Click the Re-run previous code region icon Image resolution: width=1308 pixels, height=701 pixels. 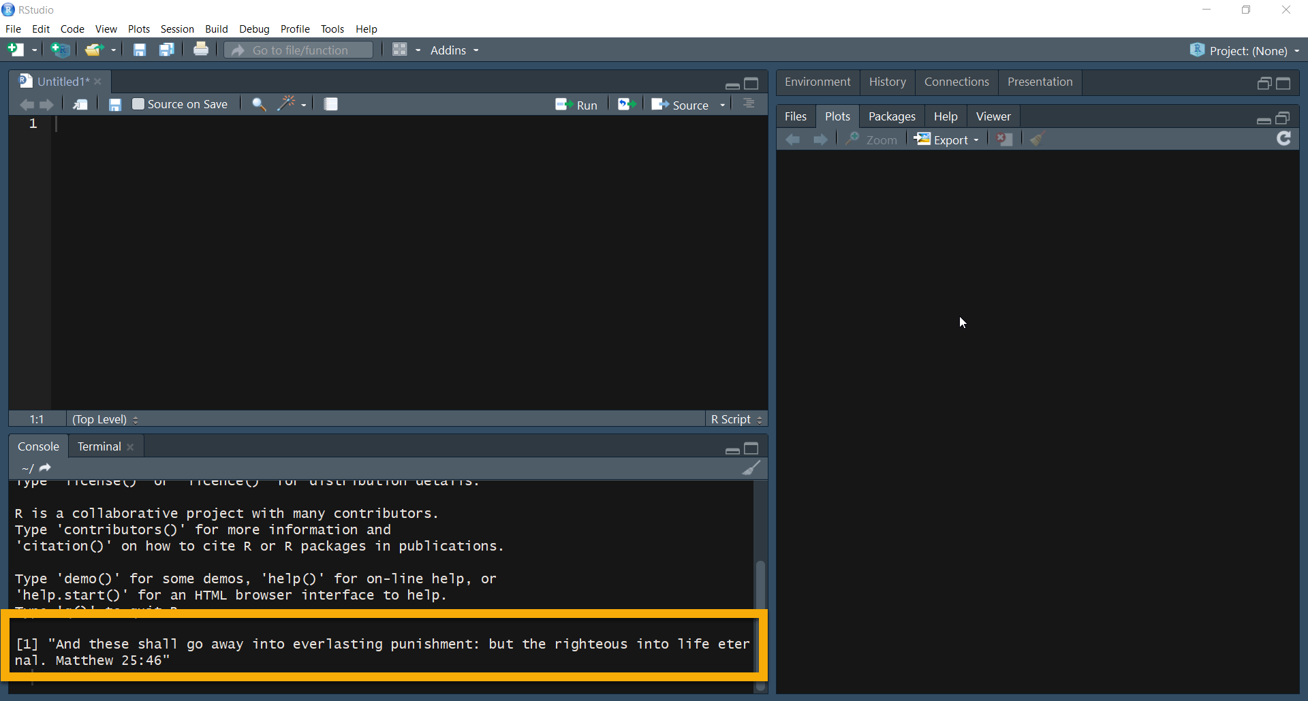pyautogui.click(x=626, y=104)
